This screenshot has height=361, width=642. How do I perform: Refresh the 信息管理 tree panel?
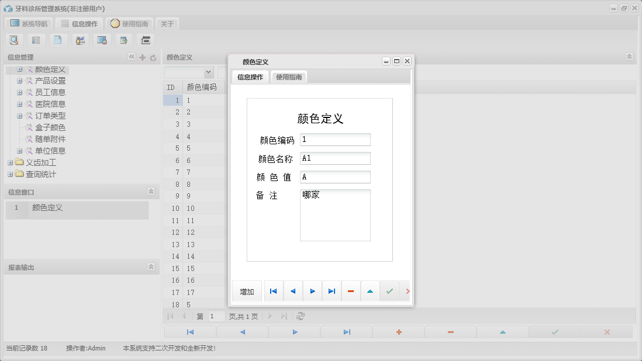point(153,57)
